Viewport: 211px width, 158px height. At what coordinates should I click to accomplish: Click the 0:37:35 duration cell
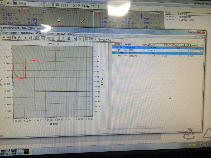(x=152, y=56)
